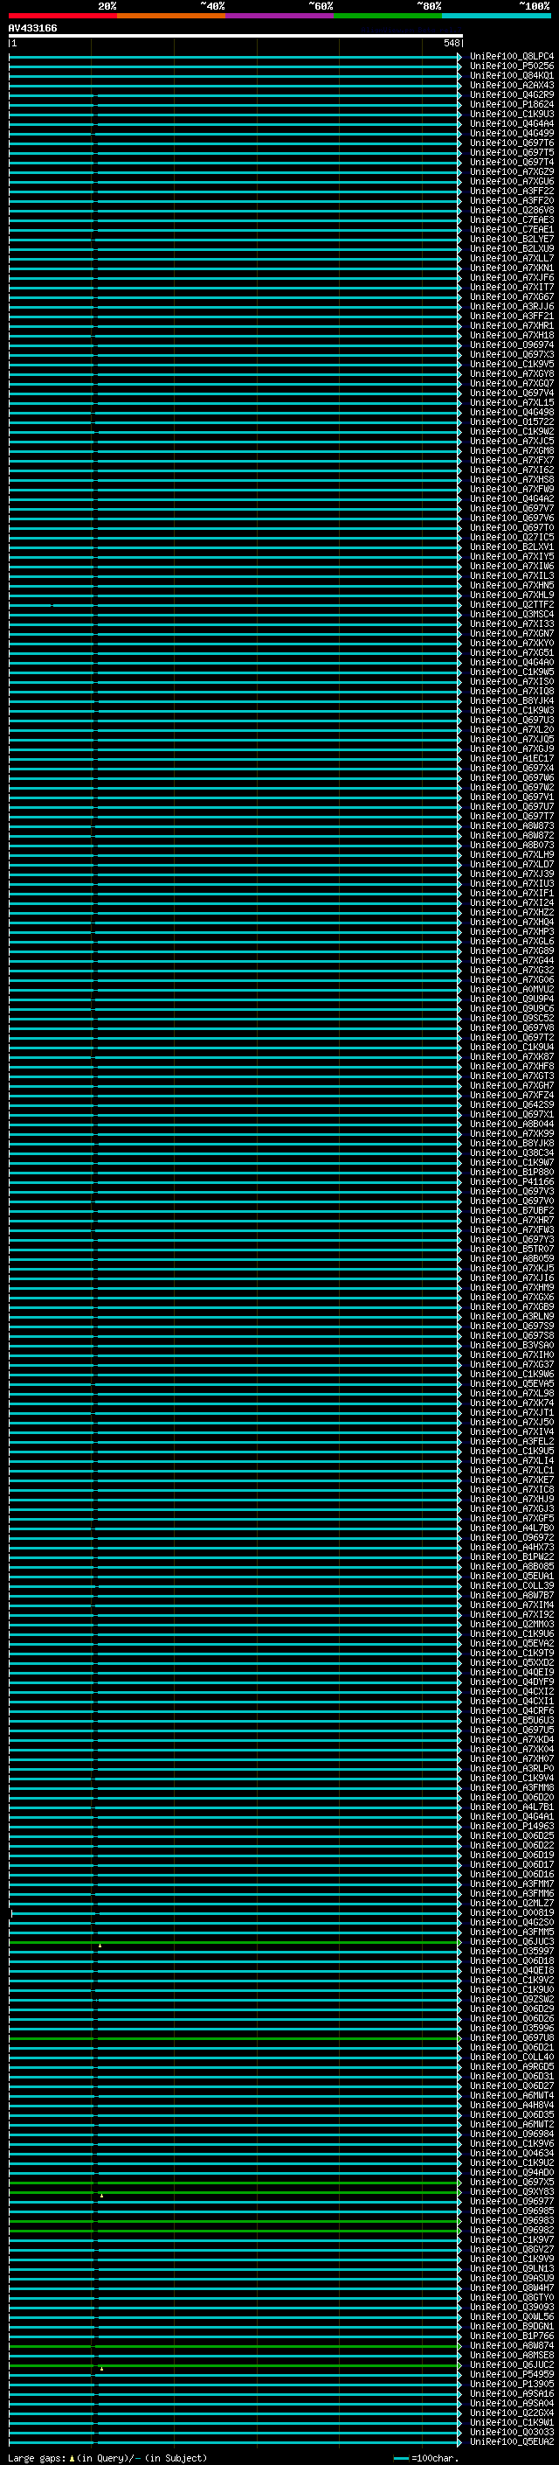Select the UniRef100_P13905 label

pyautogui.click(x=511, y=2384)
